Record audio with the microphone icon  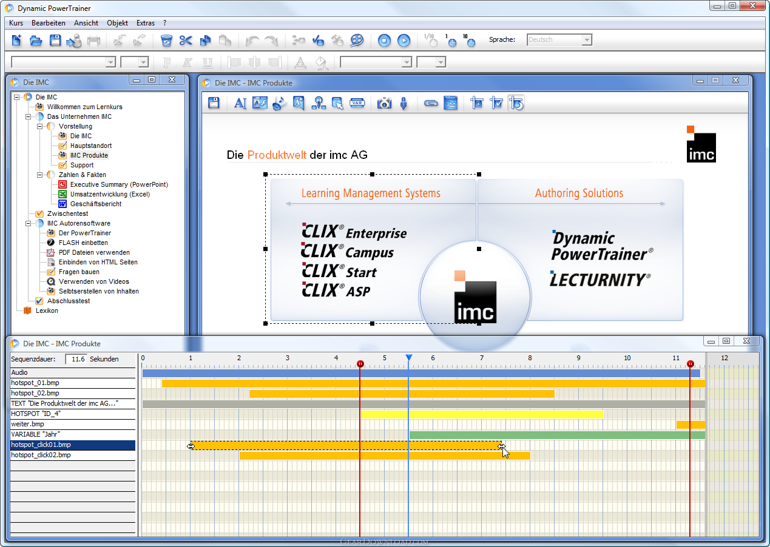404,103
